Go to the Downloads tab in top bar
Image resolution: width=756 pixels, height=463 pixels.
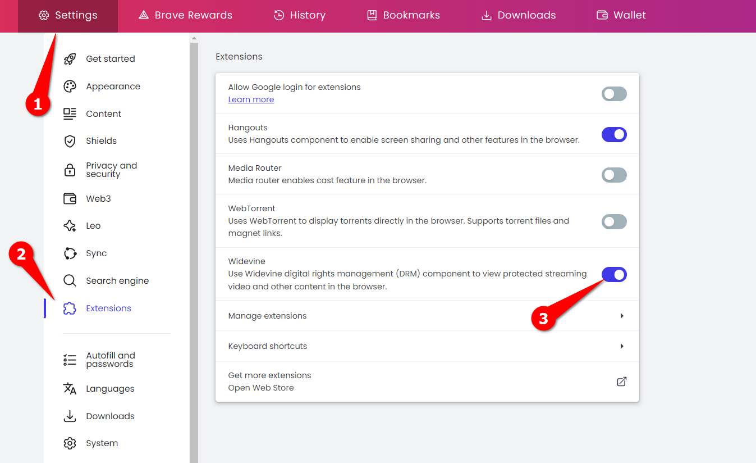pos(518,16)
